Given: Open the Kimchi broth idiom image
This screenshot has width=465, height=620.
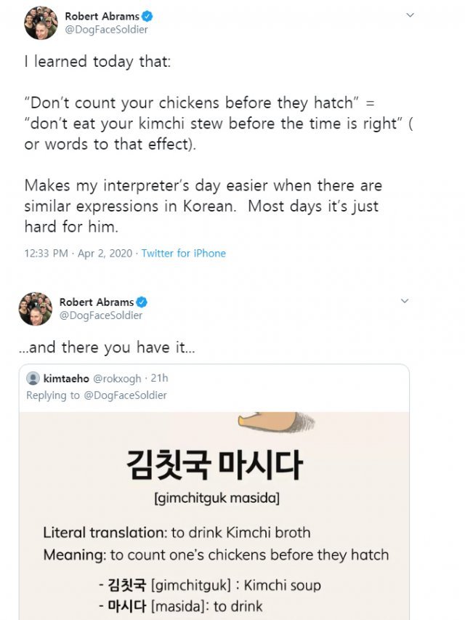Looking at the screenshot, I should pos(214,516).
